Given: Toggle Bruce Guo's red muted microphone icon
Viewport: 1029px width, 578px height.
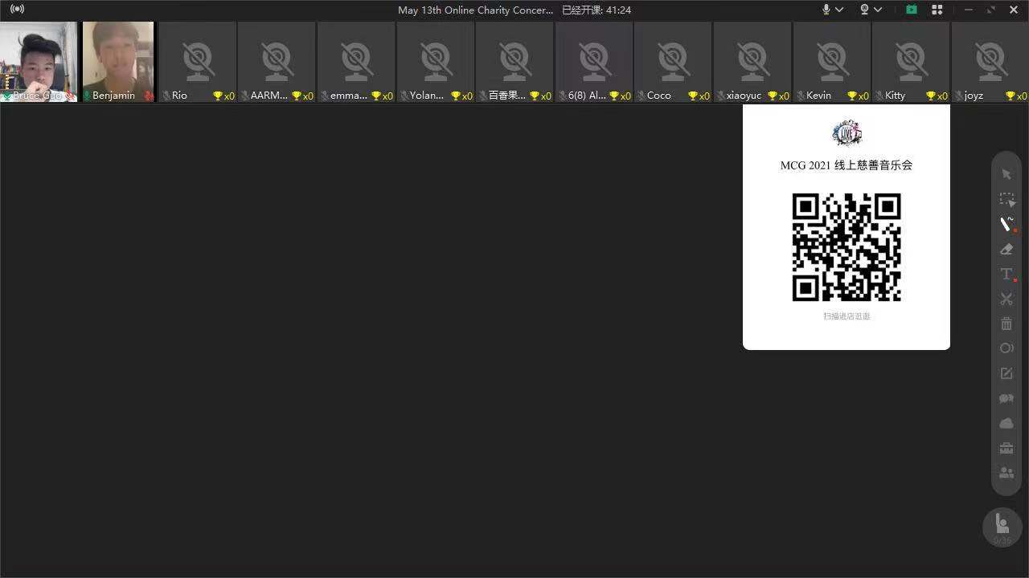Looking at the screenshot, I should (x=70, y=96).
